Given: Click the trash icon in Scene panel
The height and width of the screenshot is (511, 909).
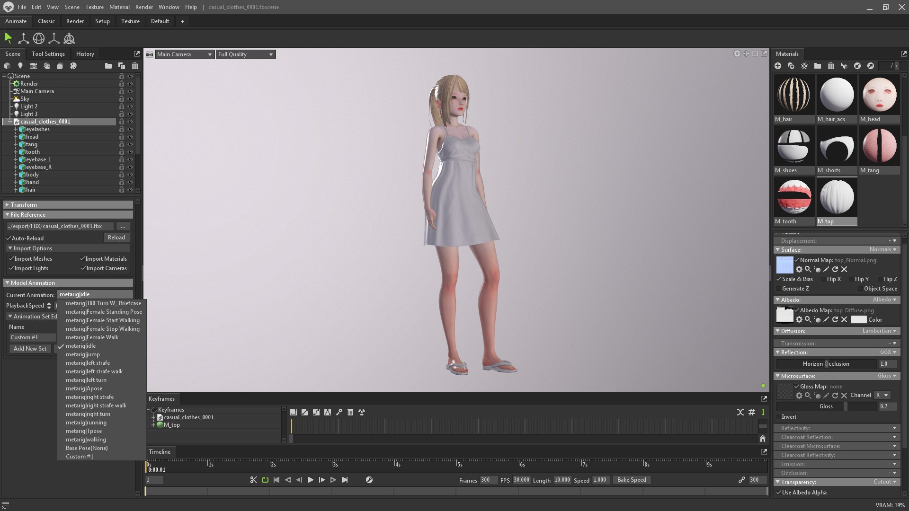Looking at the screenshot, I should tap(135, 66).
